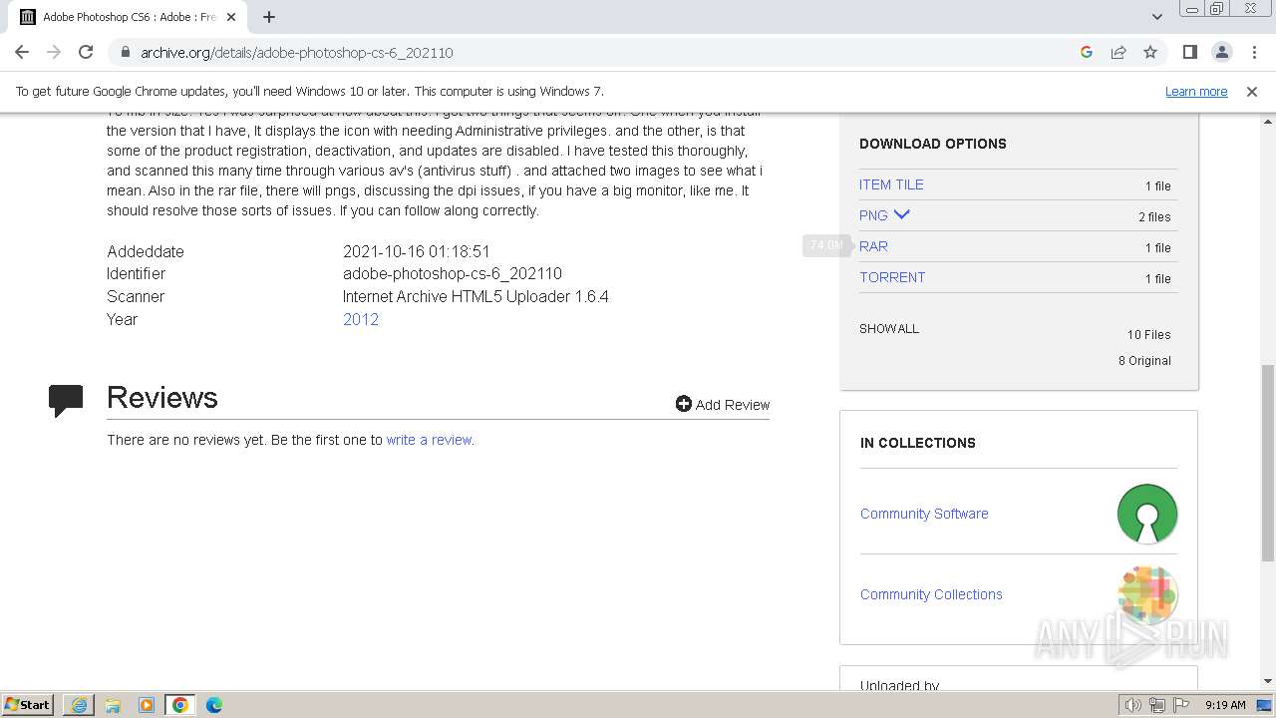
Task: Click the browser Forward arrow
Action: (54, 52)
